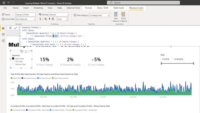Click the Redo arrow icon
This screenshot has height=113, width=200.
[13, 3]
